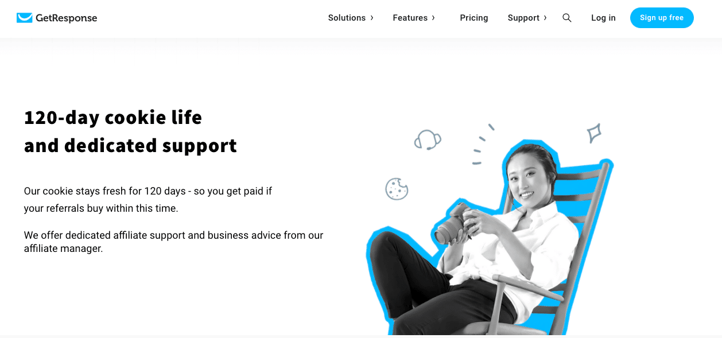Open the Support navigation item

tap(523, 18)
